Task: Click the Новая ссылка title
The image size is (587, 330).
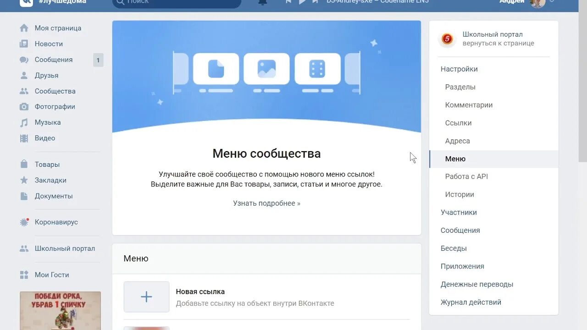Action: pos(200,291)
